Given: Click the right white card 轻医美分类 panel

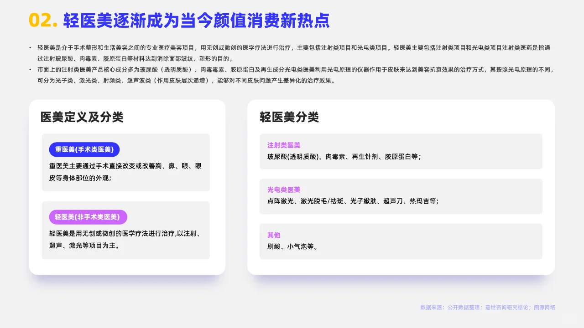Looking at the screenshot, I should pos(401,187).
